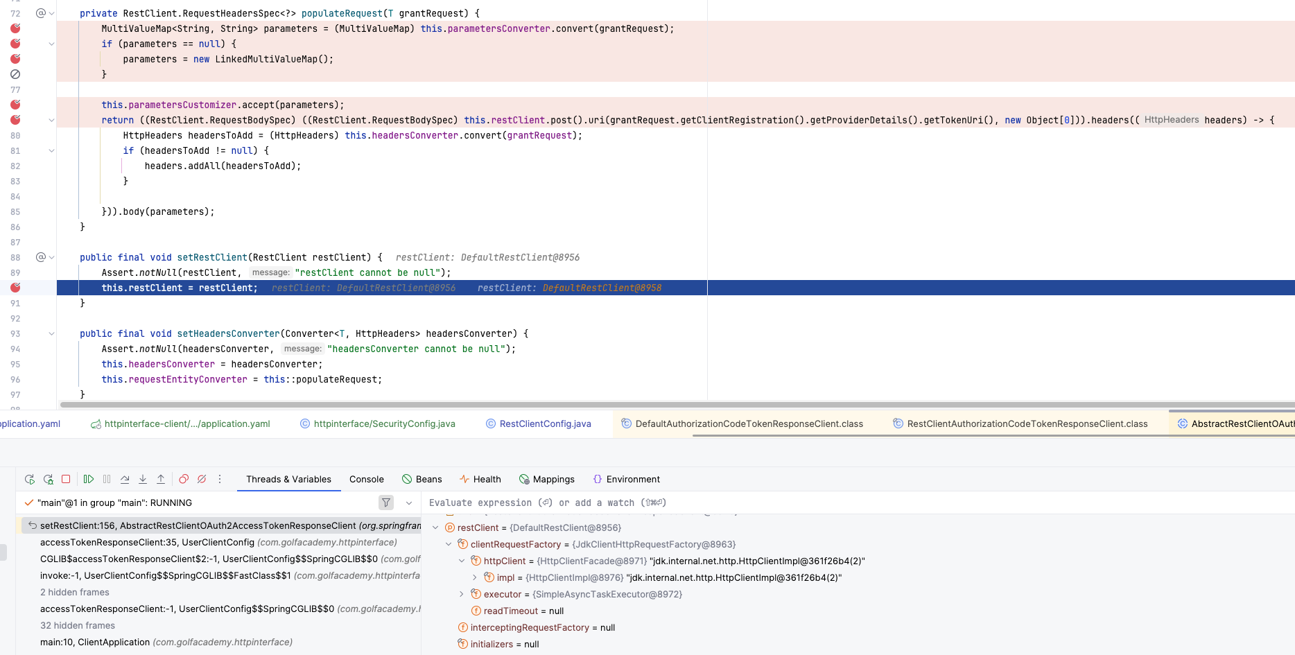Switch to the Console tab
Screen dimensions: 1295x655
(366, 479)
